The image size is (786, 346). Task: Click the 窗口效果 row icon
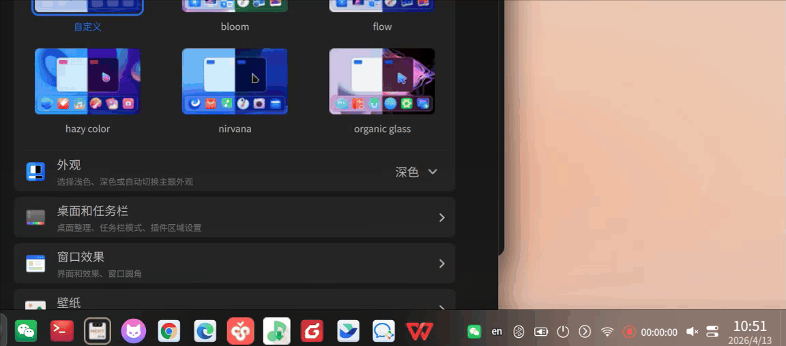(x=35, y=264)
